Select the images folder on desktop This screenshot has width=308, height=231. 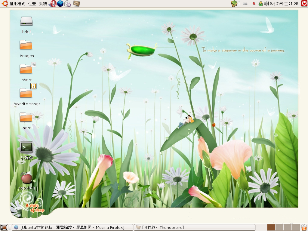tap(26, 45)
